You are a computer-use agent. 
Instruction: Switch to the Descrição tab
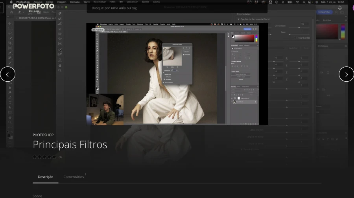click(x=45, y=177)
